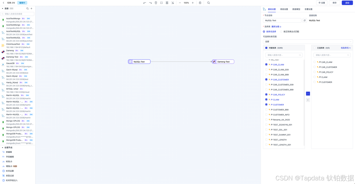The width and height of the screenshot is (355, 184).
Task: Click the connection name search field
Action: [17, 14]
